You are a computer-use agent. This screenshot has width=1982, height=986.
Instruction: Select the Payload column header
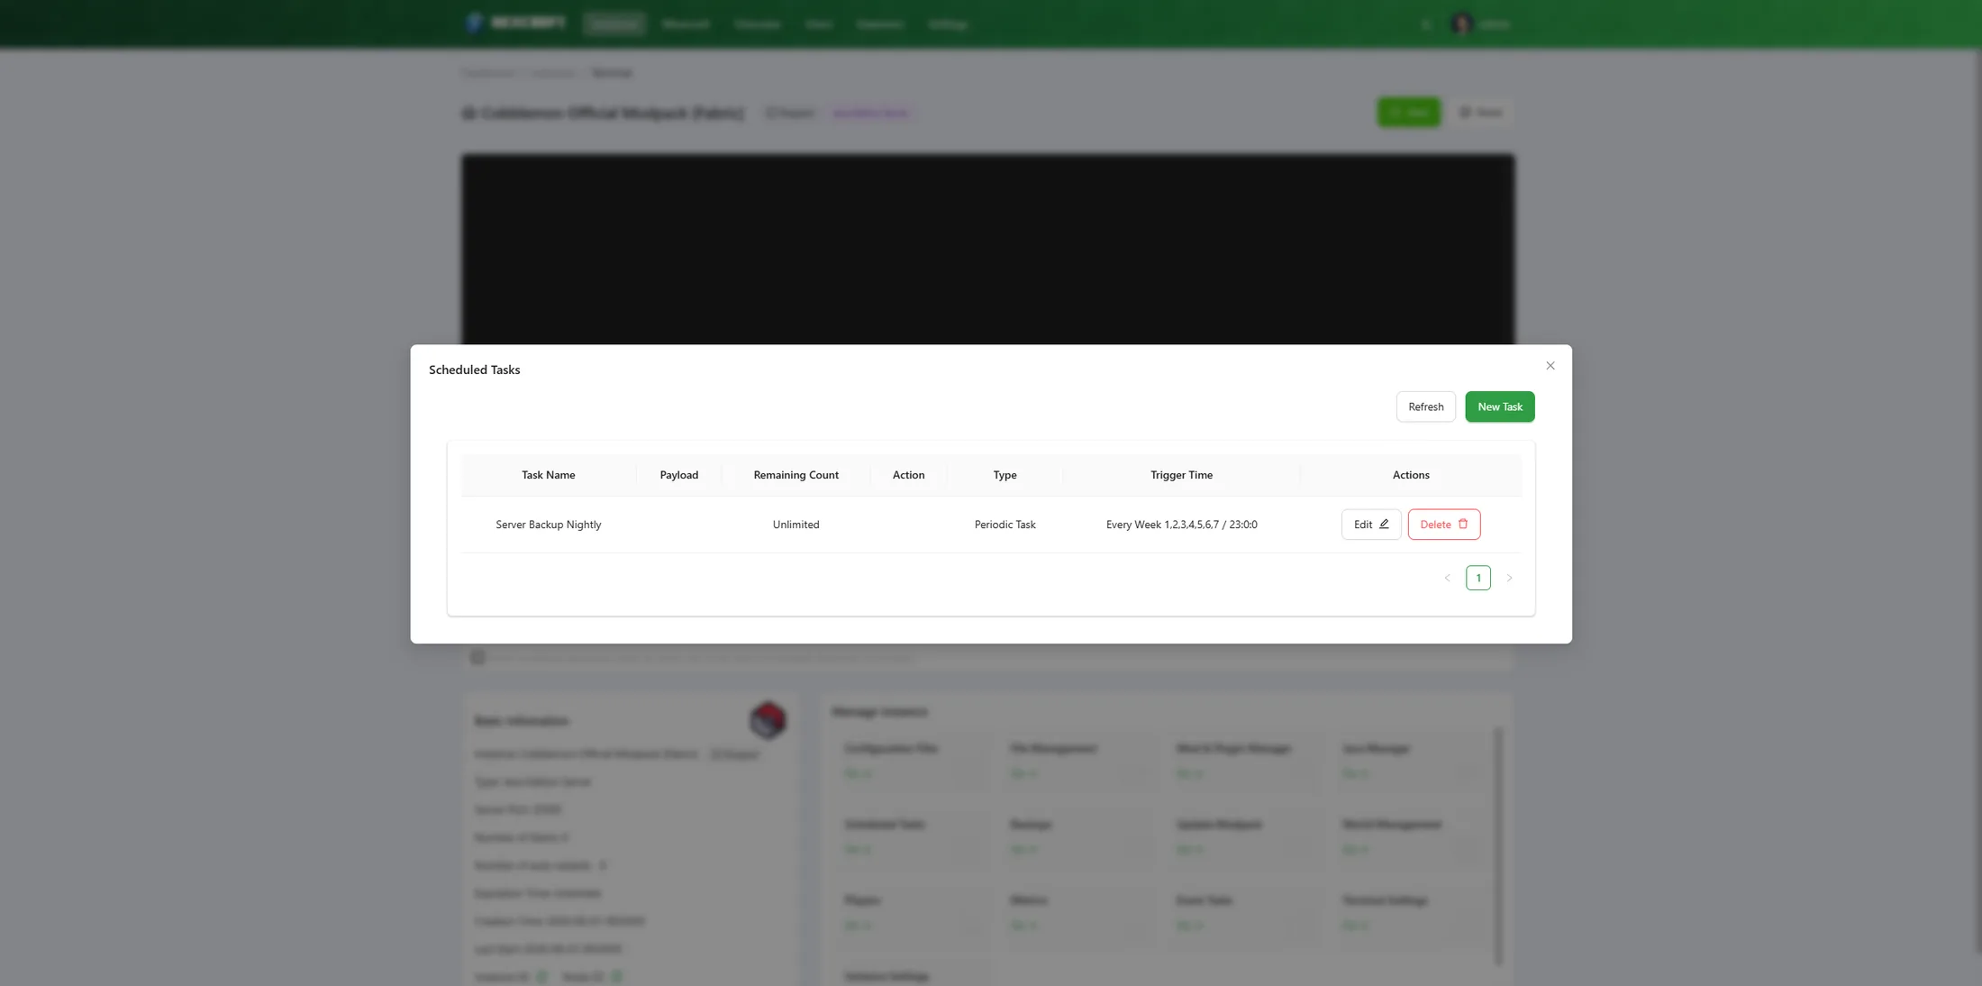coord(678,475)
